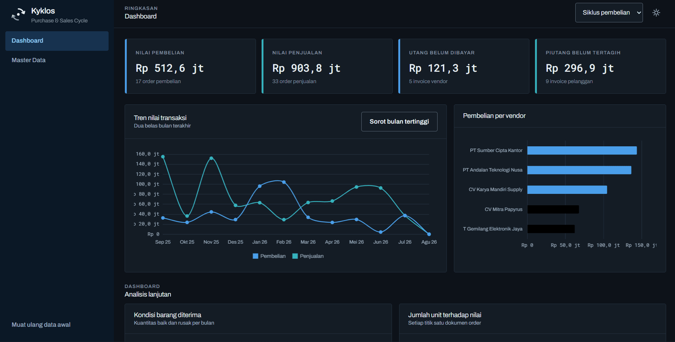Viewport: 675px width, 342px height.
Task: Open Master Data in the sidebar
Action: [x=57, y=60]
